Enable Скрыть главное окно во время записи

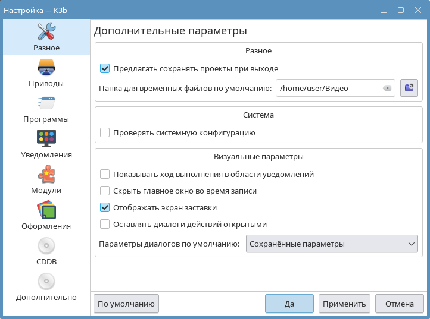[x=105, y=191]
